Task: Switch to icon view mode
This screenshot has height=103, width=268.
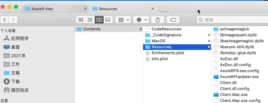Action: coord(81,20)
